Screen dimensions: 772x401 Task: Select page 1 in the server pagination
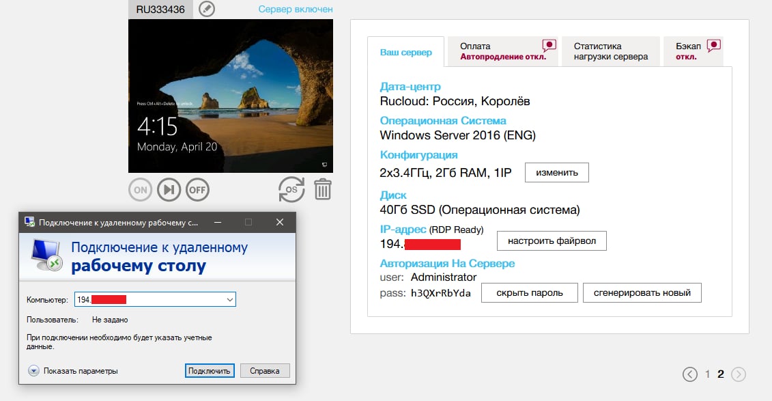[708, 374]
